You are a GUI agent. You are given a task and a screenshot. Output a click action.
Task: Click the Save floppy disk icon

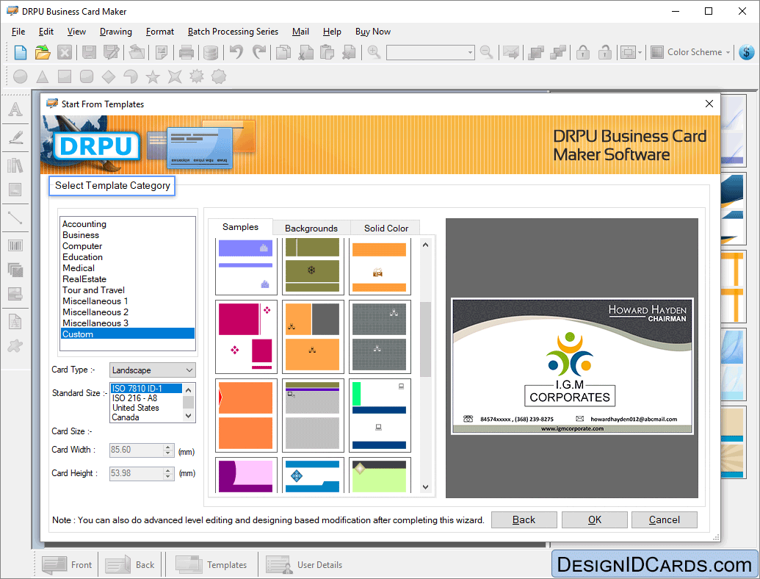[89, 52]
